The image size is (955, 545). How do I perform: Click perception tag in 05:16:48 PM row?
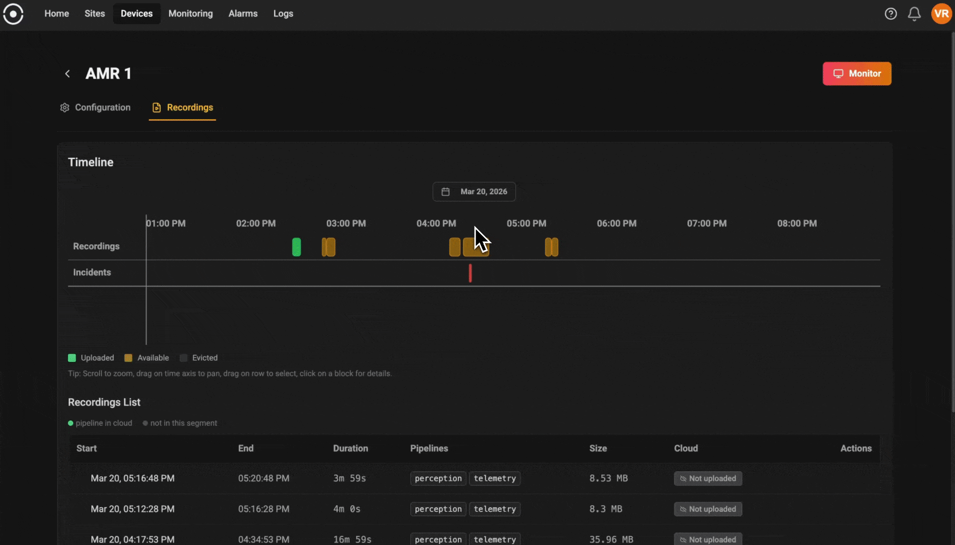point(438,478)
